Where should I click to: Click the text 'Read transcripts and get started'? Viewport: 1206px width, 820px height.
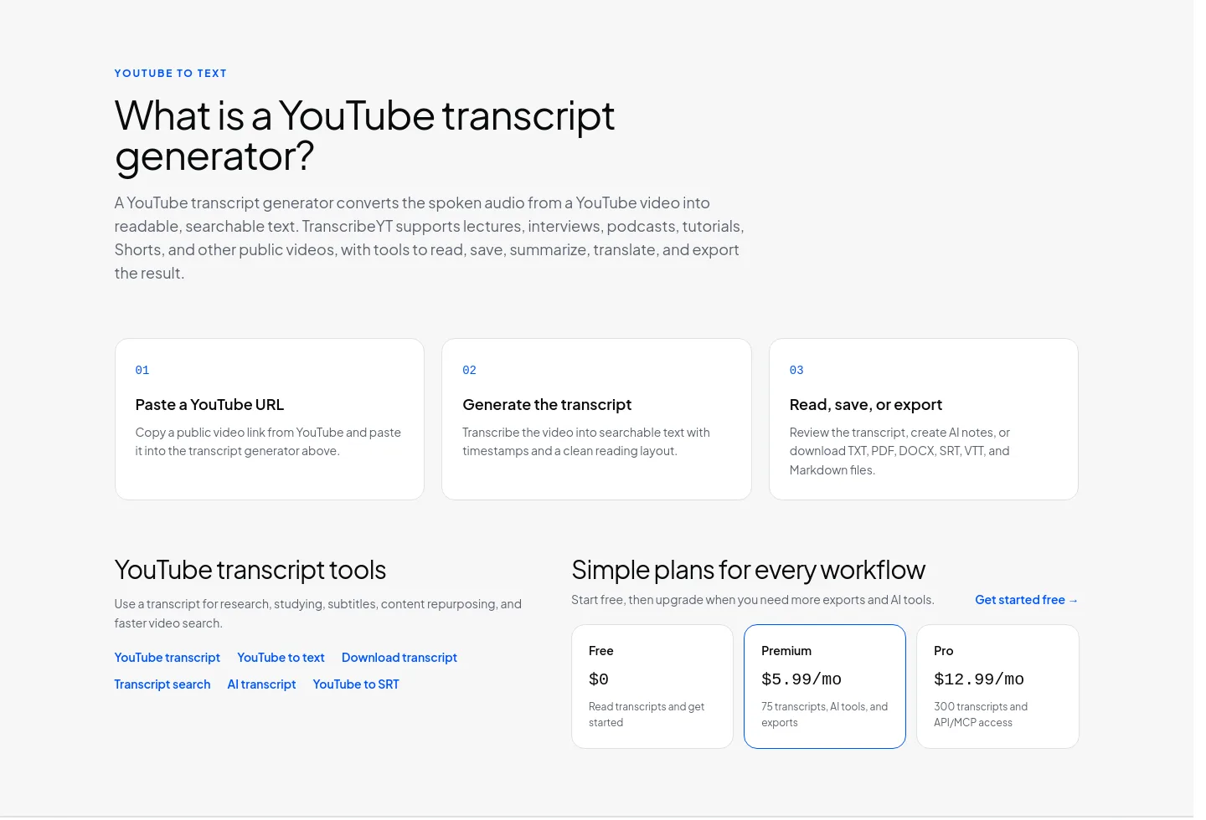647,715
